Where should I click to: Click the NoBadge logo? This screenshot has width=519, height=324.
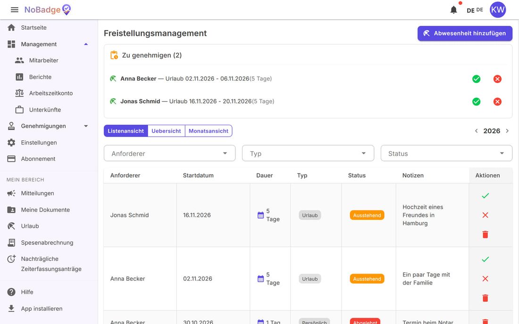pyautogui.click(x=48, y=10)
